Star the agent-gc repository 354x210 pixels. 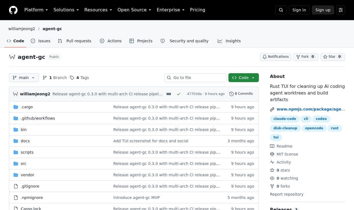[333, 57]
